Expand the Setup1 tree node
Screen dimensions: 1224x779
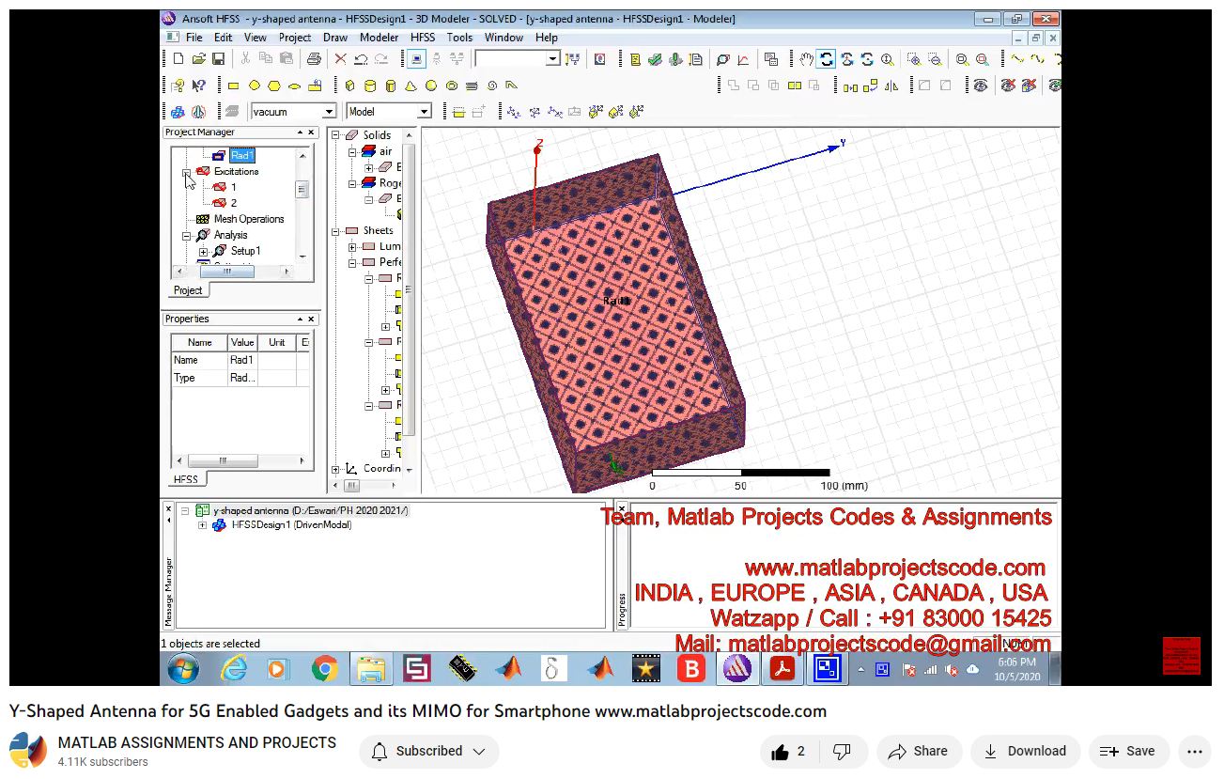203,252
